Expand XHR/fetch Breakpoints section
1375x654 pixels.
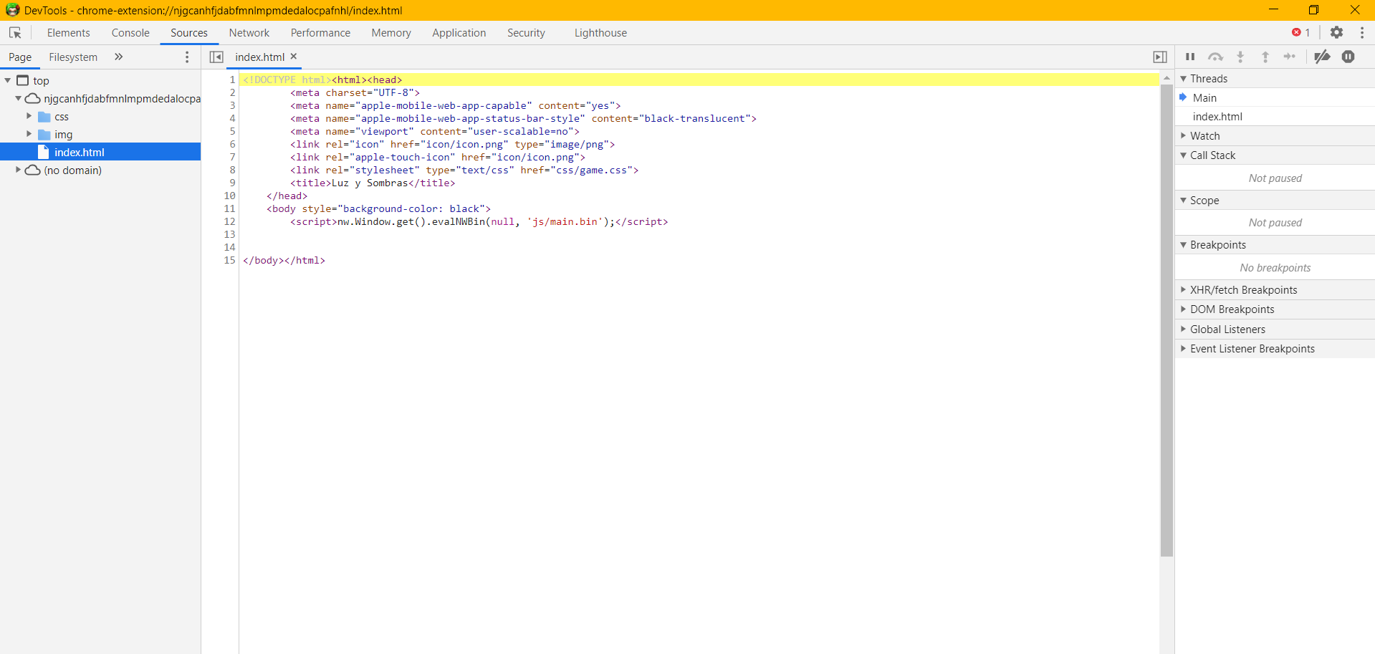pos(1183,289)
